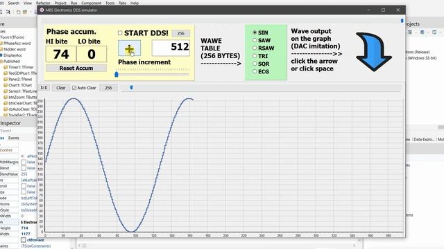Click the yellow plus phase increment button
Viewport: 444px width, 249px height.
129,48
